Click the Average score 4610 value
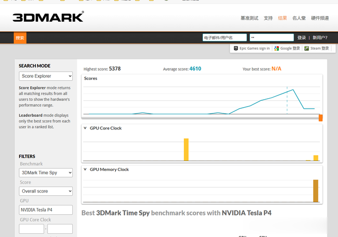 [195, 69]
